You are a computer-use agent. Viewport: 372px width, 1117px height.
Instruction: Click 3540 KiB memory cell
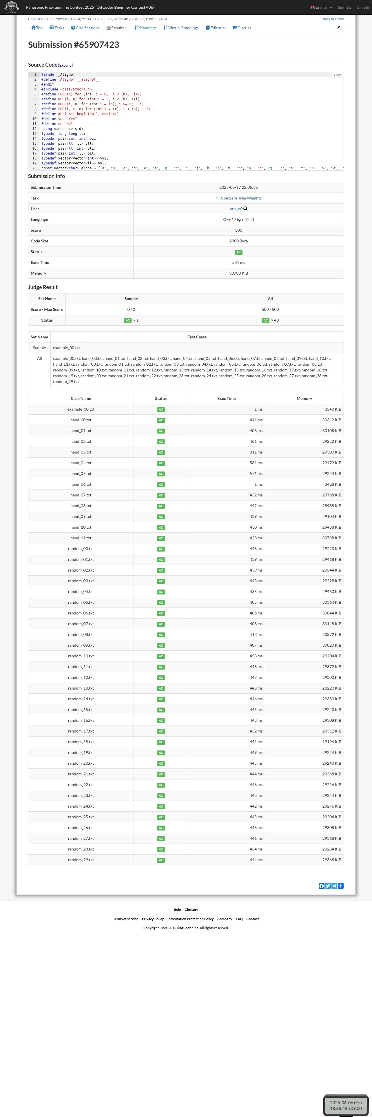[304, 409]
